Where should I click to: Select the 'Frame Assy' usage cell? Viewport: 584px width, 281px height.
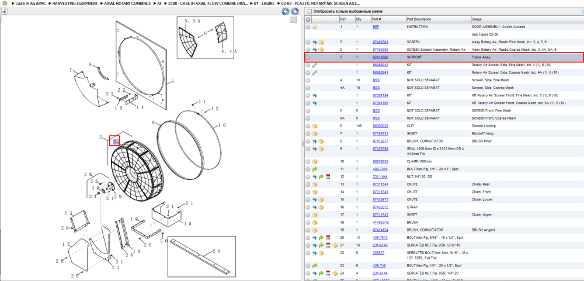pyautogui.click(x=481, y=57)
